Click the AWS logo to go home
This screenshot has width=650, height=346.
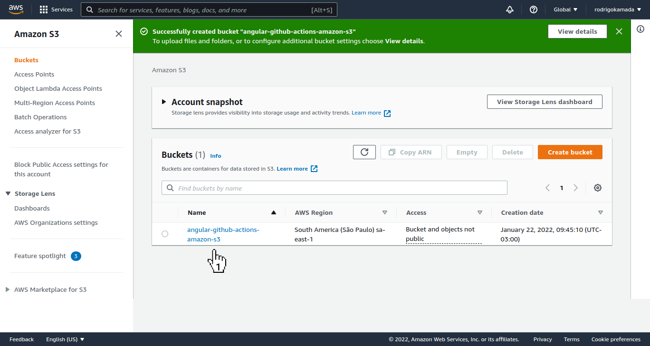(x=16, y=9)
